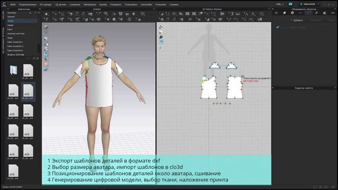Toggle the blue-highlighted icon in 2D window sidebar

tap(161, 42)
